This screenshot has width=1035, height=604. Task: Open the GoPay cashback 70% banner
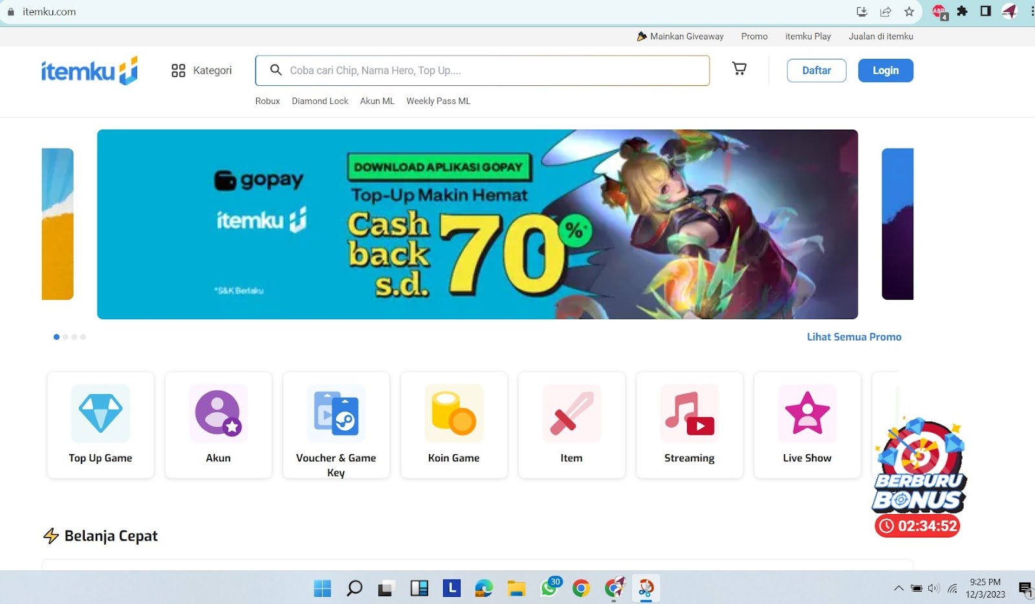click(477, 224)
